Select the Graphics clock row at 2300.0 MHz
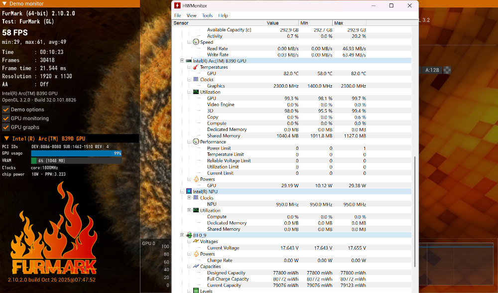This screenshot has width=498, height=293. click(x=291, y=86)
